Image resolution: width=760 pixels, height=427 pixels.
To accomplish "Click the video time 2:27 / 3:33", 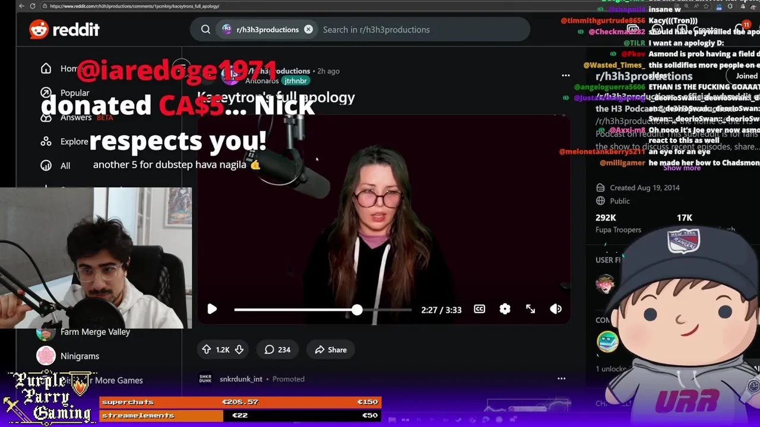I will click(441, 310).
